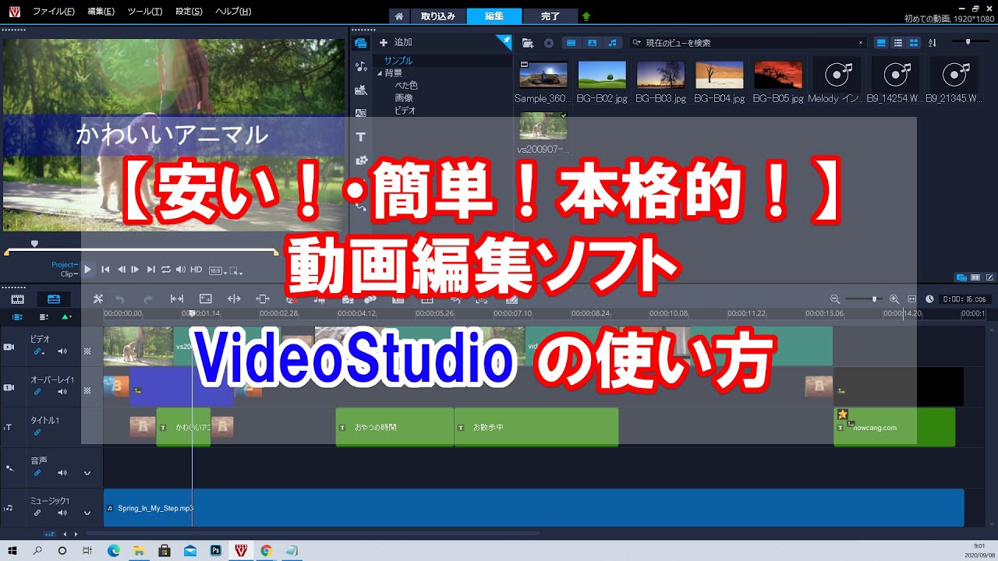Open the Sound library panel icon
The width and height of the screenshot is (998, 561).
(360, 66)
